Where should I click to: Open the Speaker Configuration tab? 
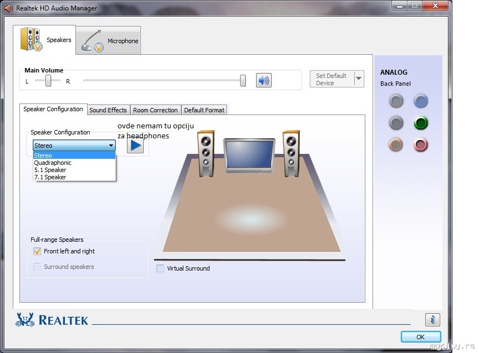[x=53, y=109]
